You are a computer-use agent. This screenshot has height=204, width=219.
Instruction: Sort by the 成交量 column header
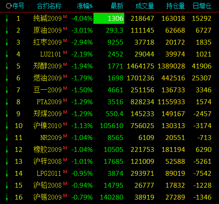point(145,6)
